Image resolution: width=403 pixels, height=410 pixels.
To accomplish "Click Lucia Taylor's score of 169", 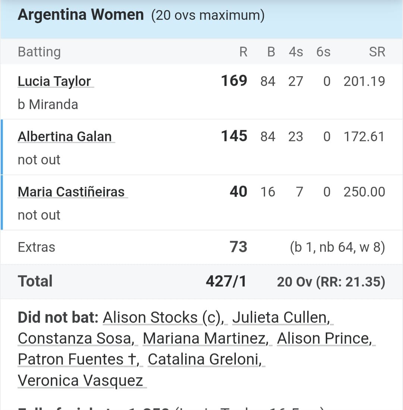I will 234,81.
